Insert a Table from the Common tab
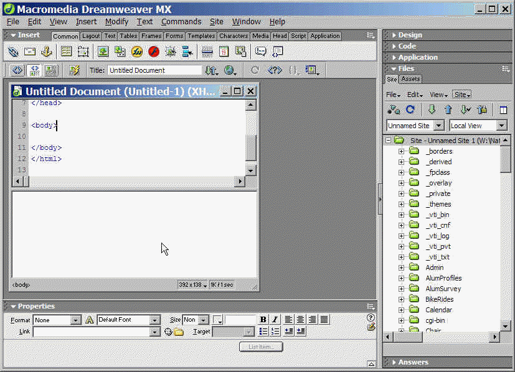Image resolution: width=515 pixels, height=372 pixels. tap(67, 52)
